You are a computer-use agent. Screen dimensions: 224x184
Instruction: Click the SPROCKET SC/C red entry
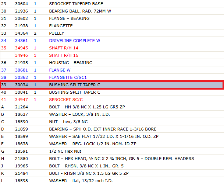(66, 100)
